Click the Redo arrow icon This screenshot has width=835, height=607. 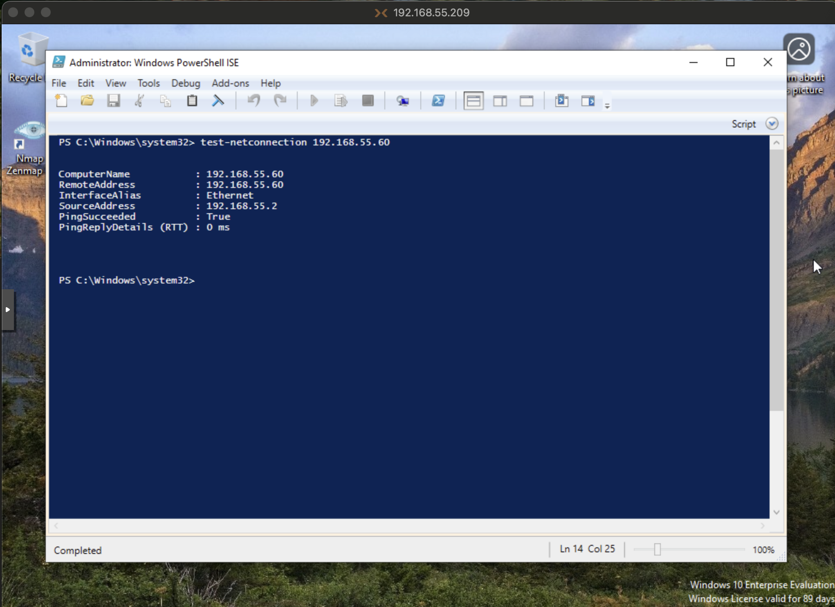280,100
